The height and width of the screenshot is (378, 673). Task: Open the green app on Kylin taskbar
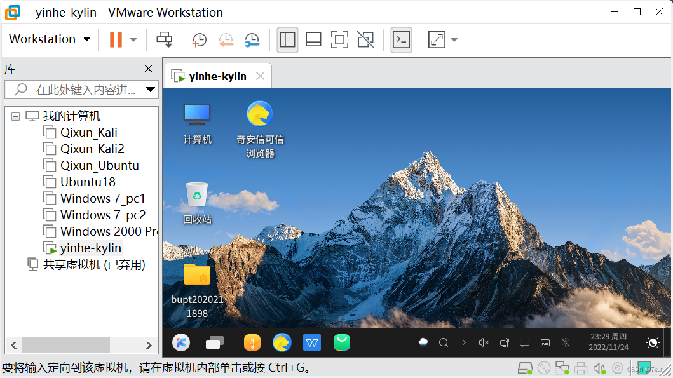pyautogui.click(x=342, y=343)
